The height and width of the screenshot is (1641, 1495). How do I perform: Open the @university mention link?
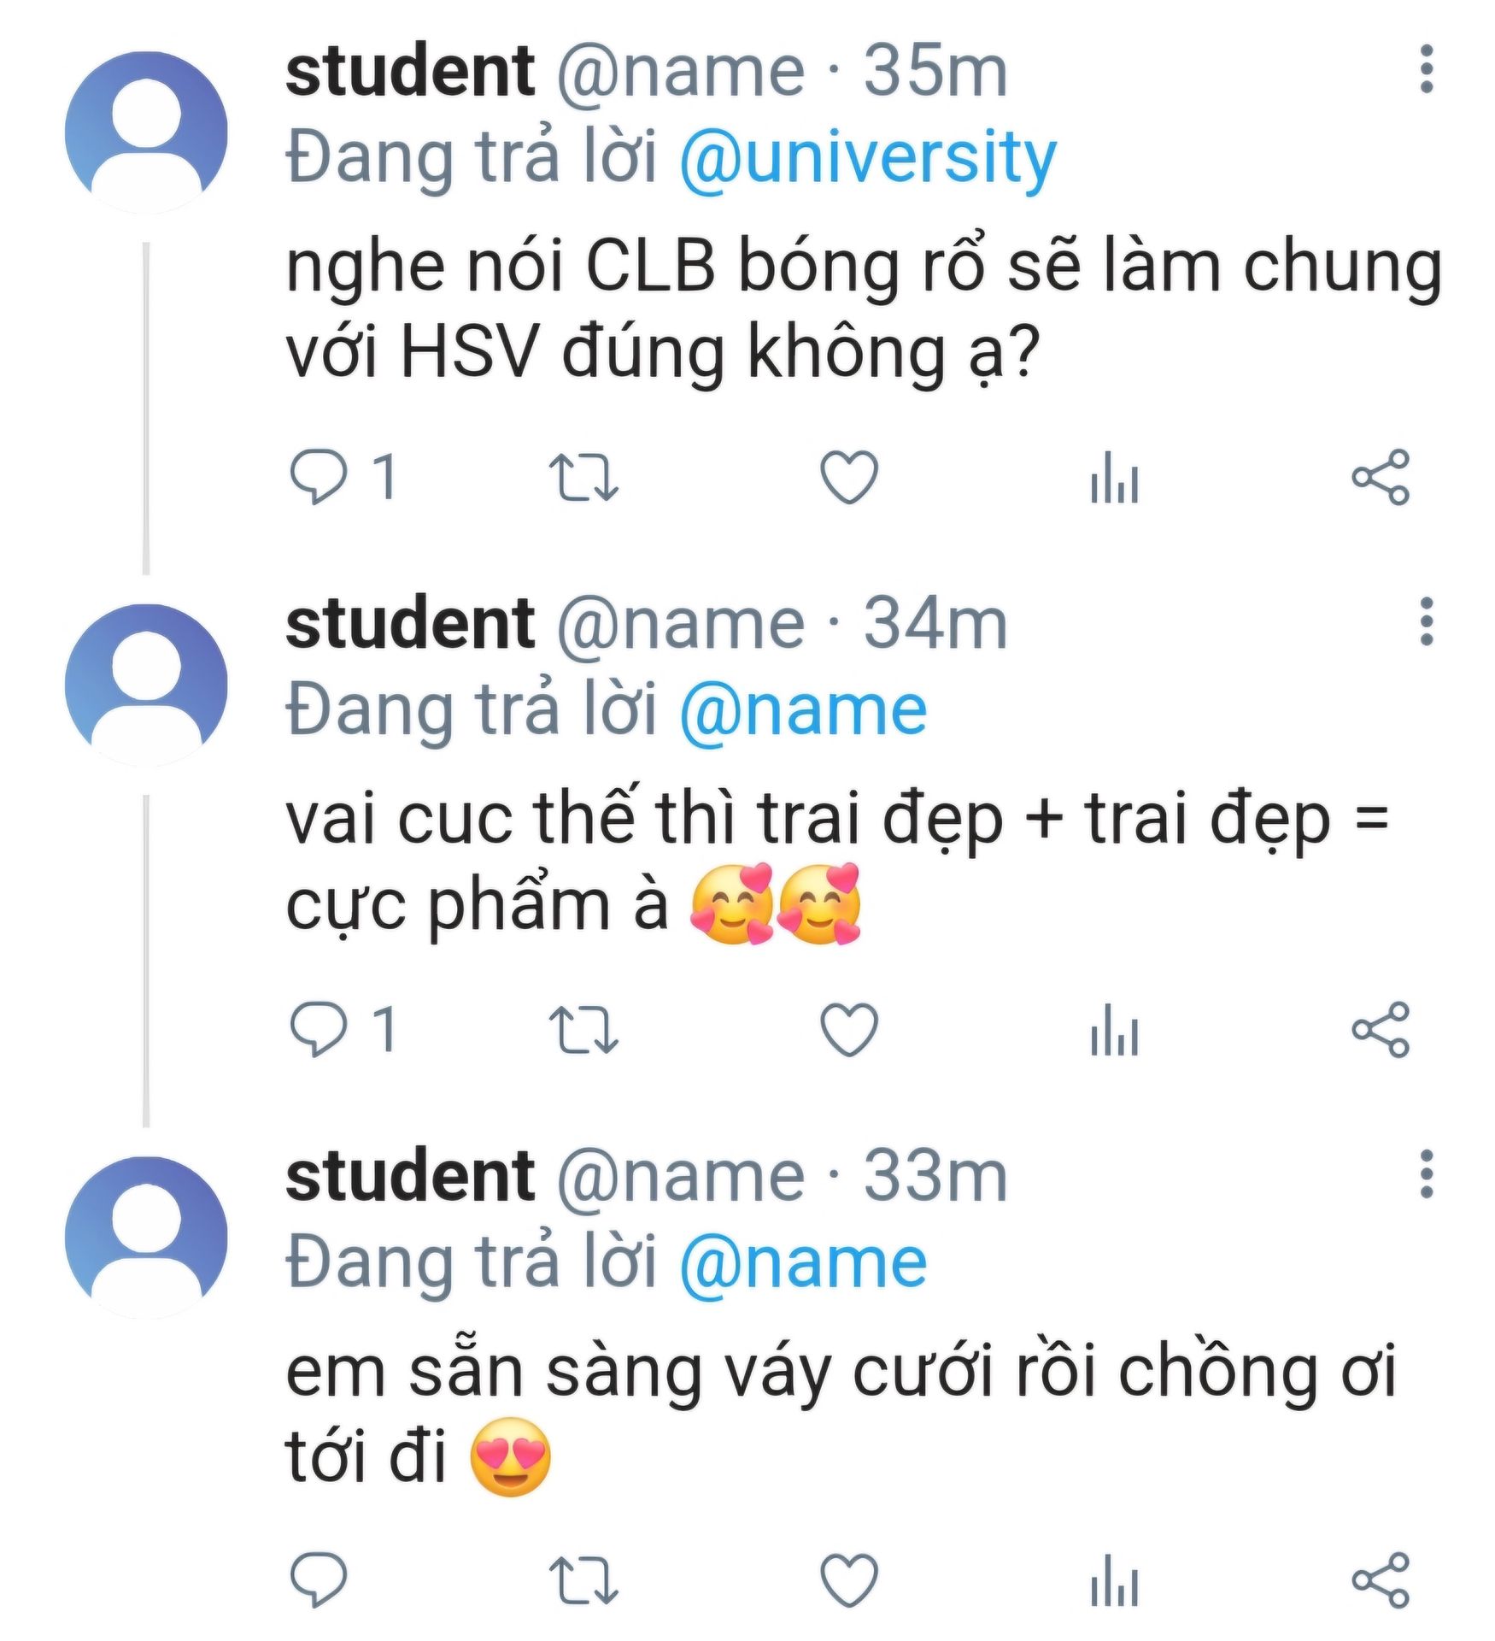pyautogui.click(x=868, y=157)
